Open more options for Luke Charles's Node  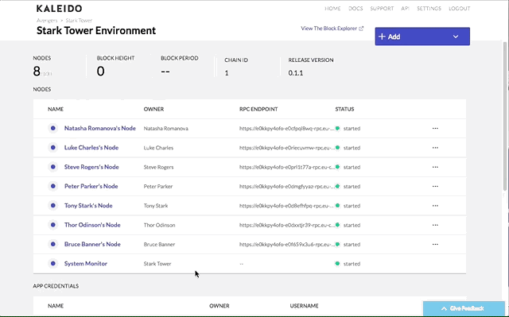(435, 148)
